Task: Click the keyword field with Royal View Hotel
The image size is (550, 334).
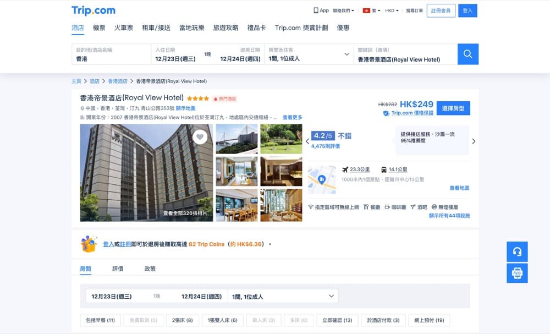Action: [405, 54]
